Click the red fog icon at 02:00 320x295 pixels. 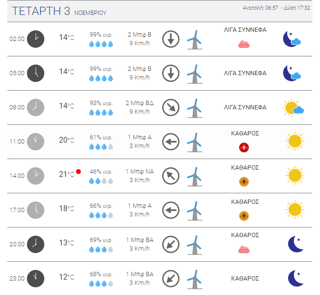(x=243, y=44)
